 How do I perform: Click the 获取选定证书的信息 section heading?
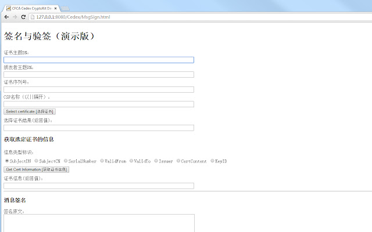pyautogui.click(x=28, y=139)
